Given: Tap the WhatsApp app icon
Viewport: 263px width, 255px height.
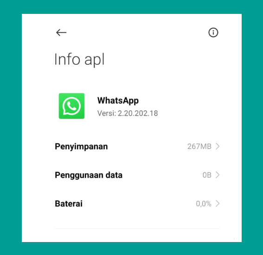Looking at the screenshot, I should [71, 106].
